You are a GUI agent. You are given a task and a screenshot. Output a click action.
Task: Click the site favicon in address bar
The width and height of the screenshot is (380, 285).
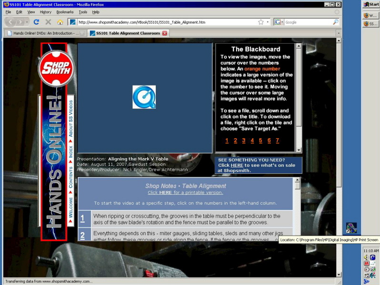72,22
